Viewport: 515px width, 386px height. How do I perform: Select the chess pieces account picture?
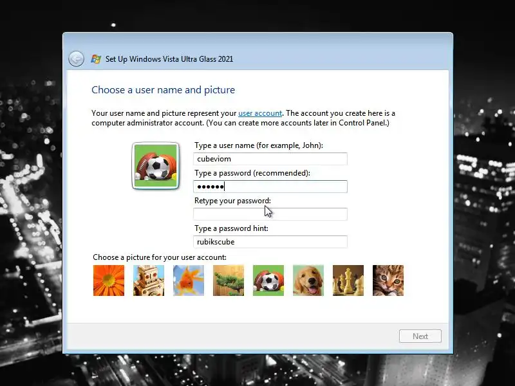point(348,280)
